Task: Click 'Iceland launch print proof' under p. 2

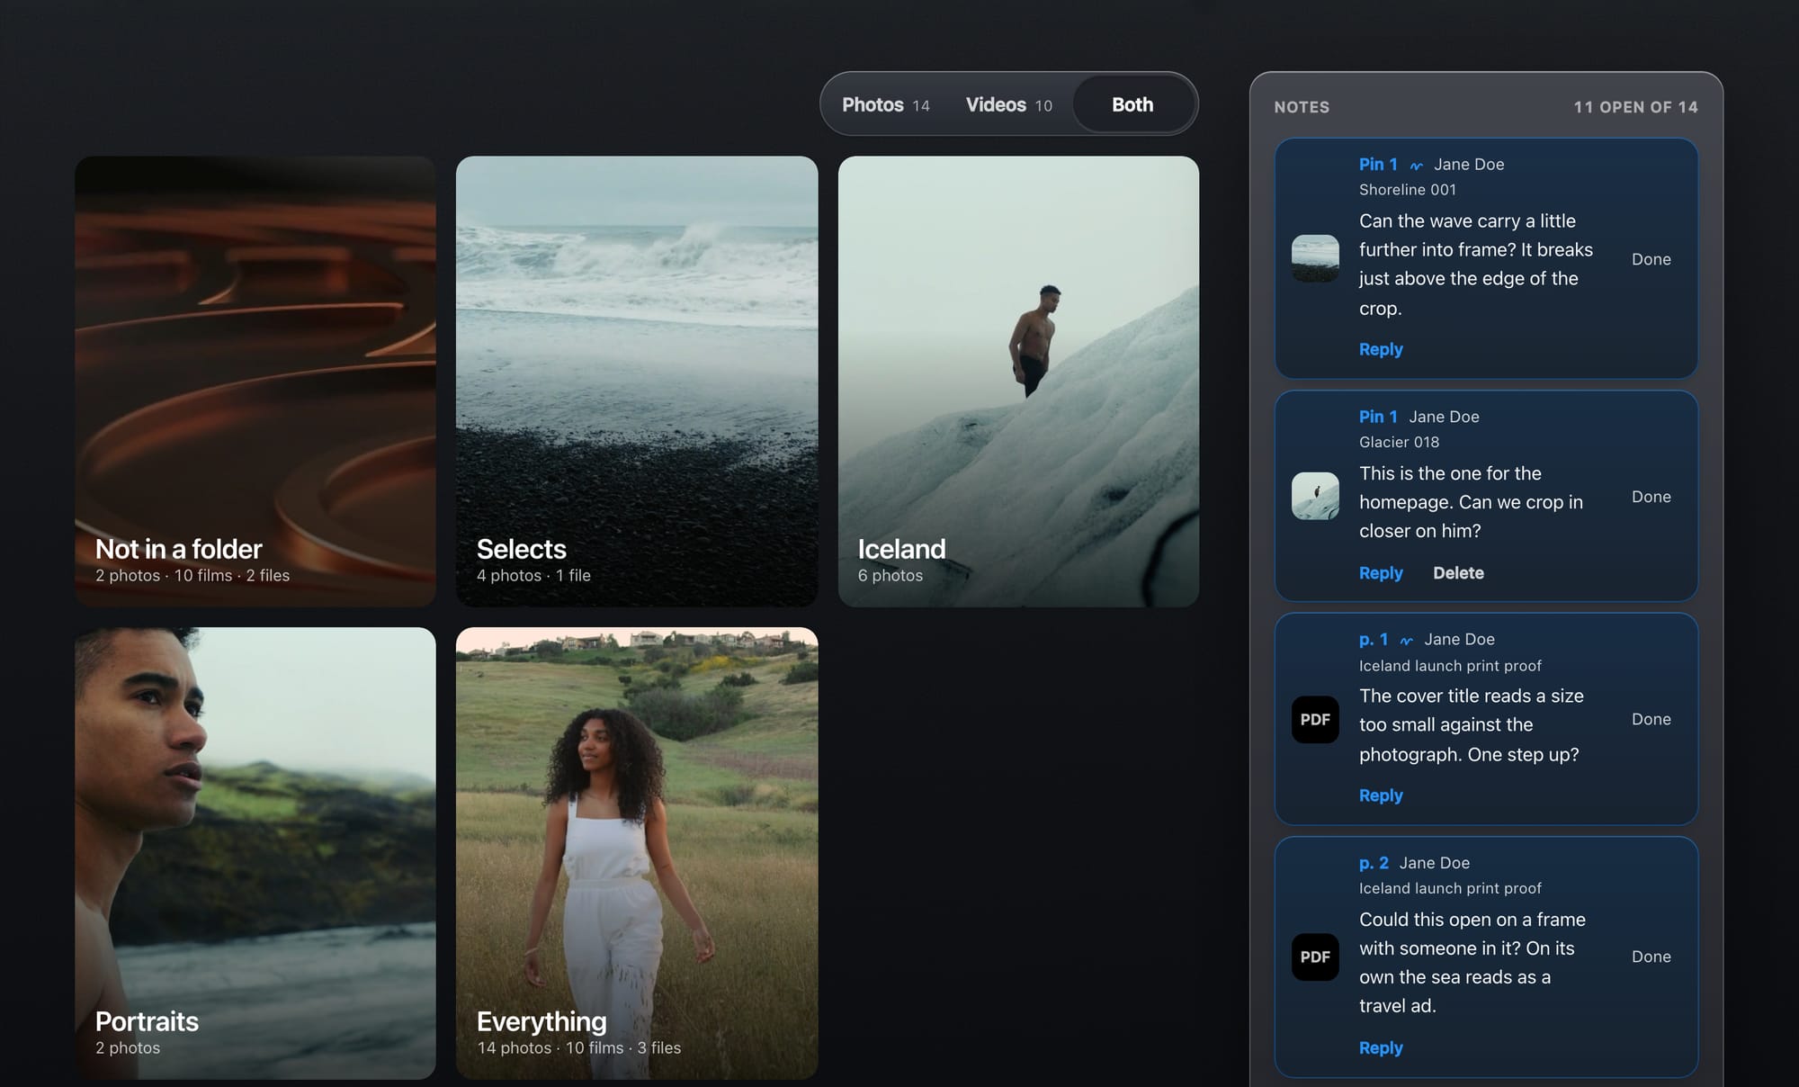Action: [1450, 889]
